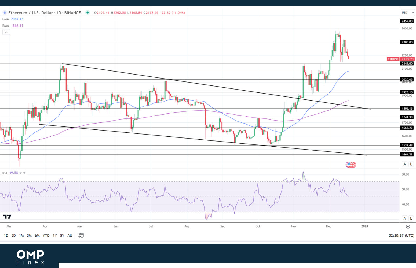Click the 2457.00 price level label
This screenshot has height=268, width=416.
coord(407,21)
